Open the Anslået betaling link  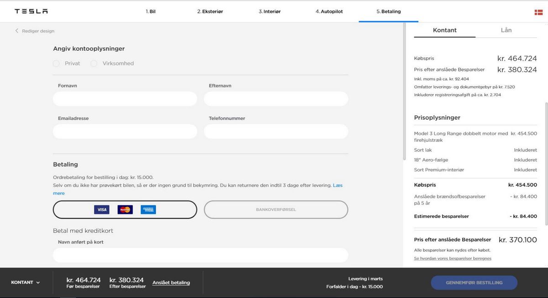171,283
